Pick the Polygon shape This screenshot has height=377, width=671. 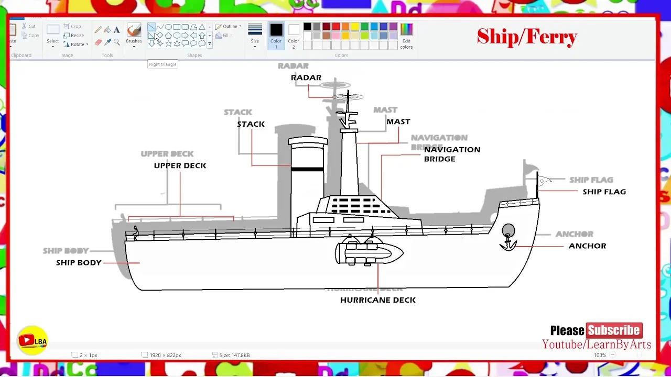coord(193,27)
